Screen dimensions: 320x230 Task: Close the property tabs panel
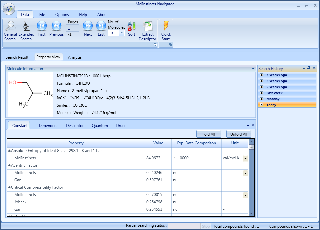tap(253, 125)
